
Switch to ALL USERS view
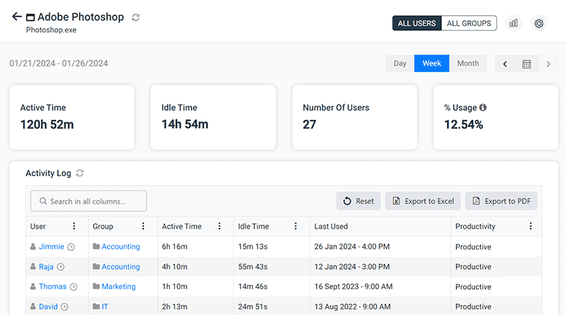pyautogui.click(x=416, y=23)
